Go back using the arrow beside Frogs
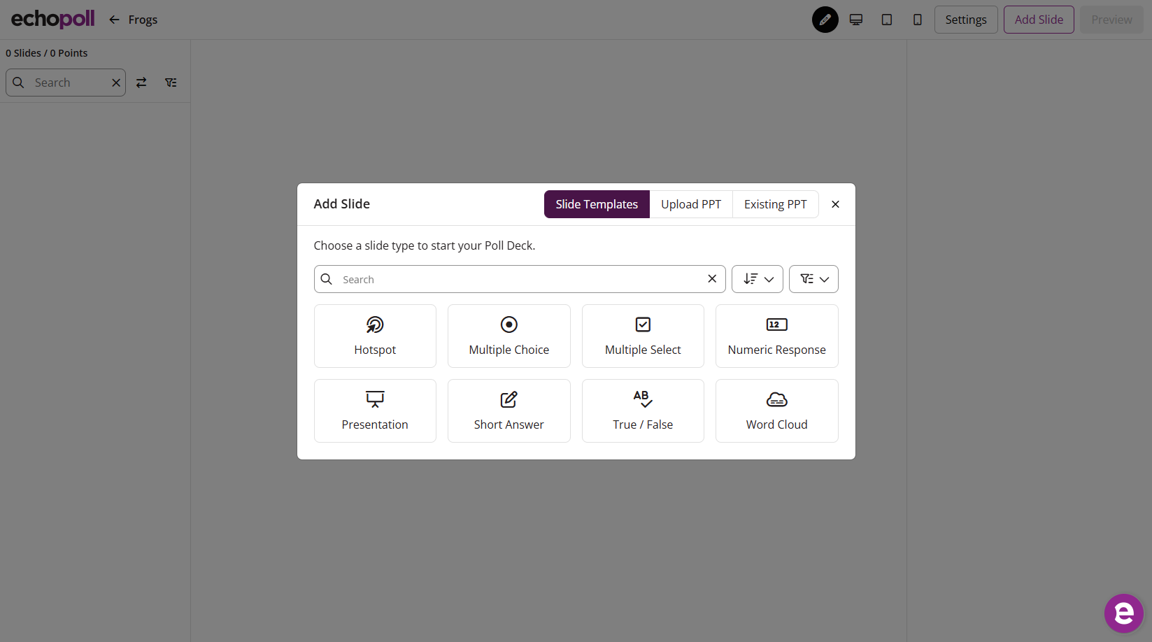Image resolution: width=1152 pixels, height=642 pixels. click(x=114, y=20)
